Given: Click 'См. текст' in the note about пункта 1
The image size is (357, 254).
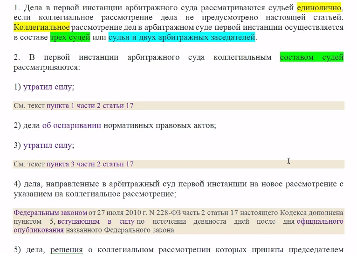Looking at the screenshot, I should [29, 106].
